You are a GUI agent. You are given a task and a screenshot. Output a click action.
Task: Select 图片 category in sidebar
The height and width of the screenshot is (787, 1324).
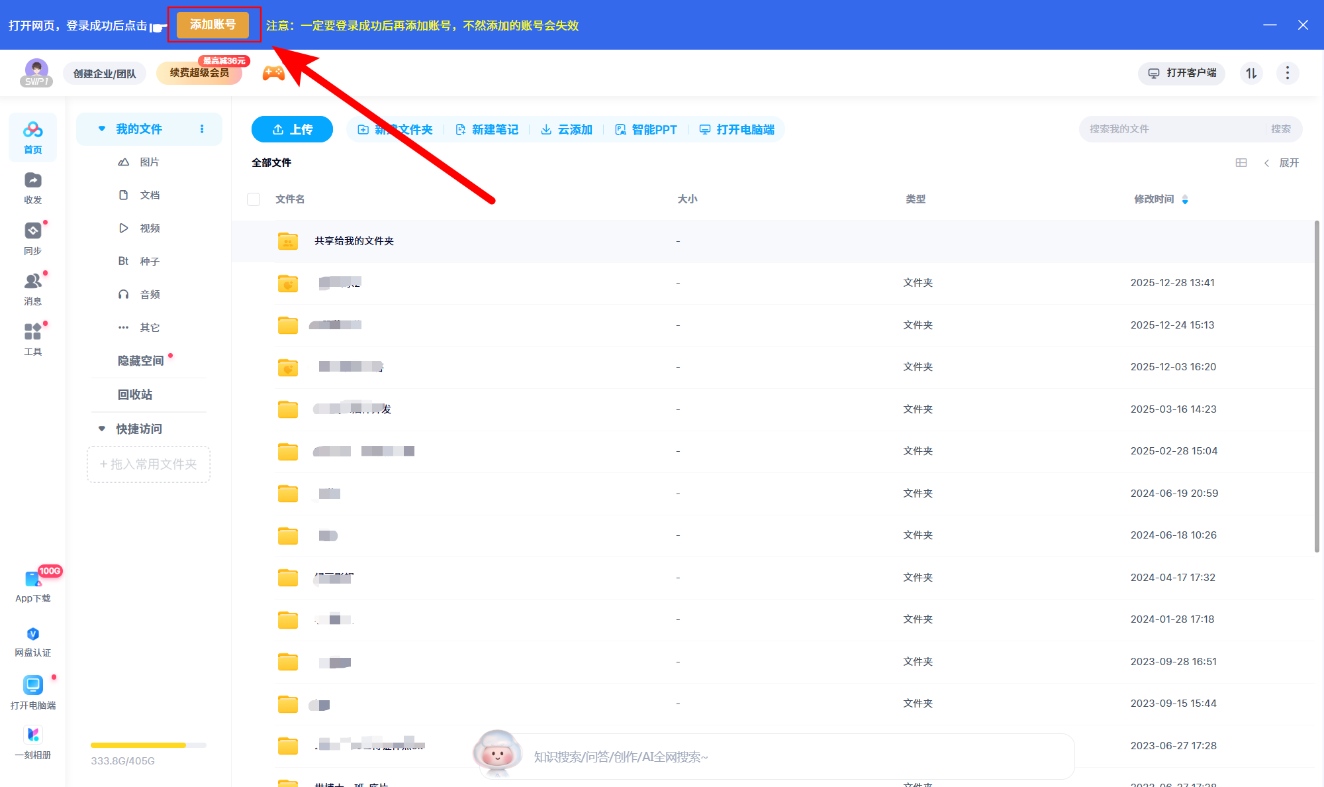150,162
